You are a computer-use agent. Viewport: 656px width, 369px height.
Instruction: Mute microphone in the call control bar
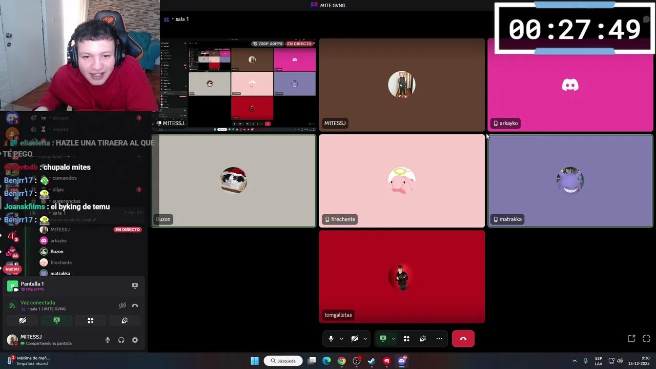coord(331,339)
